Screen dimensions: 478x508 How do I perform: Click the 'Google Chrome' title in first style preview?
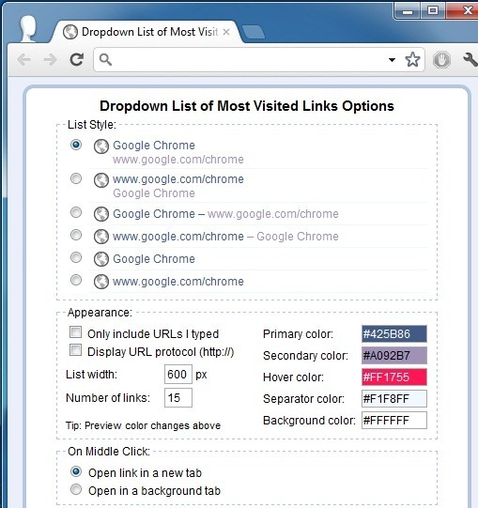[x=154, y=146]
